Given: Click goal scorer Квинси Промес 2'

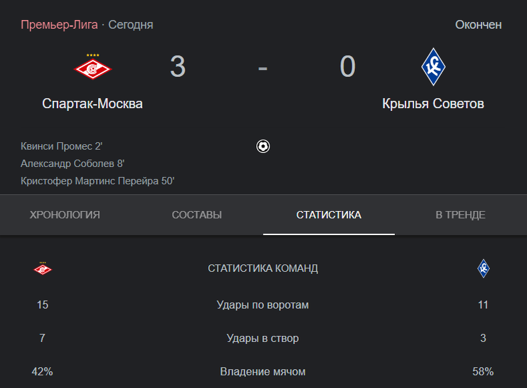Looking at the screenshot, I should 61,146.
